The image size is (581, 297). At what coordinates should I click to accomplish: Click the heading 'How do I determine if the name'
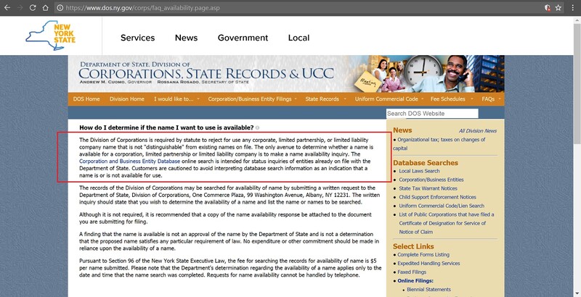166,127
